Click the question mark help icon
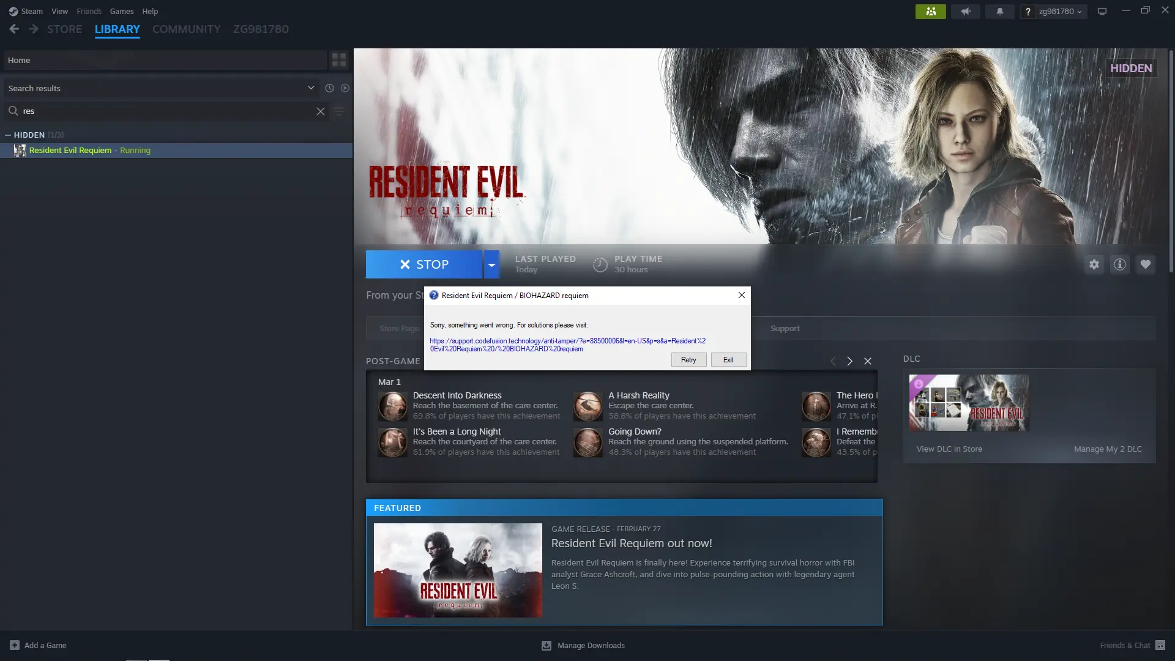Image resolution: width=1175 pixels, height=661 pixels. 1028,11
